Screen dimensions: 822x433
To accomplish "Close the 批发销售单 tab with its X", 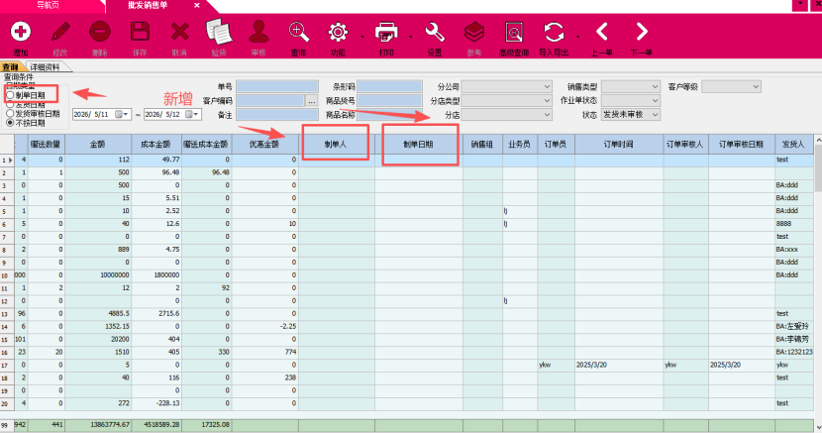I will (x=197, y=5).
